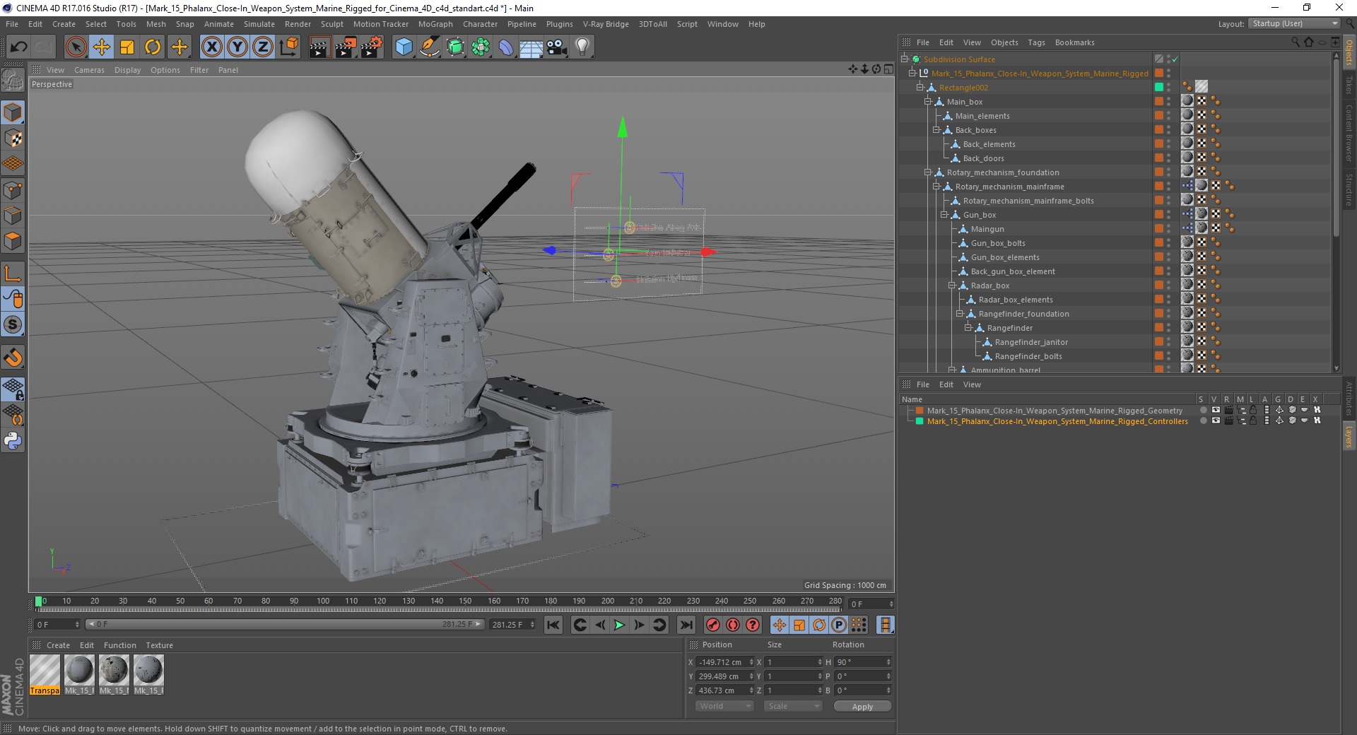This screenshot has width=1357, height=735.
Task: Select the Rangefinder_janitor object
Action: pos(1031,342)
